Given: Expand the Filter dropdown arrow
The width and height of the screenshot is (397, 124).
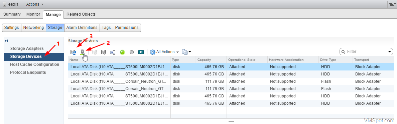Looking at the screenshot, I should pyautogui.click(x=389, y=52).
